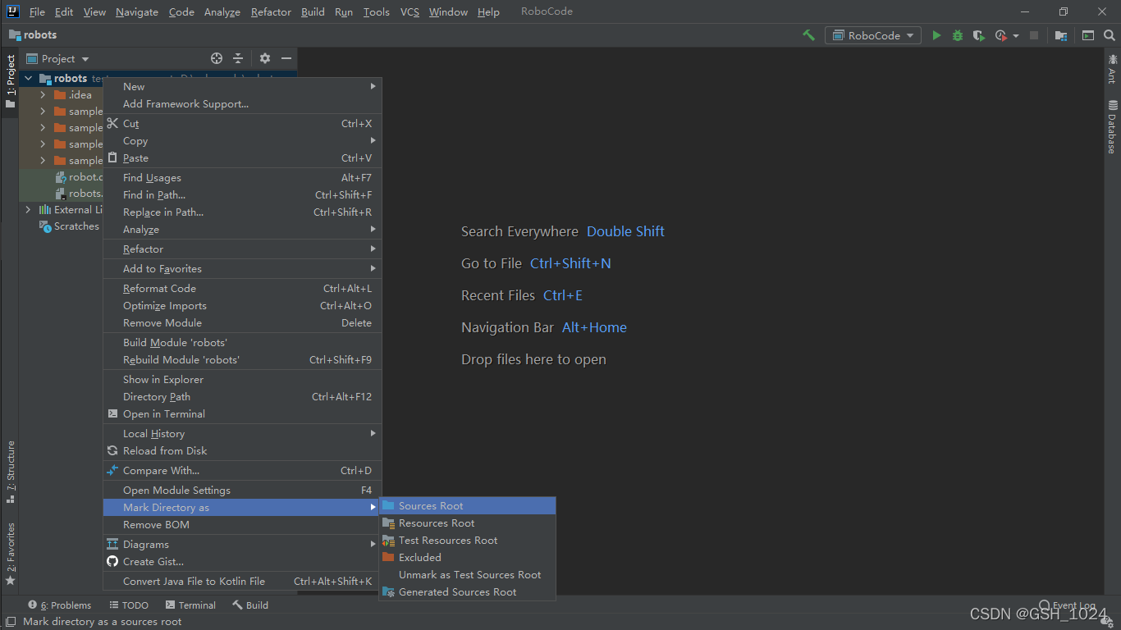The image size is (1121, 630).
Task: Toggle the Favorites side tab
Action: pyautogui.click(x=10, y=554)
